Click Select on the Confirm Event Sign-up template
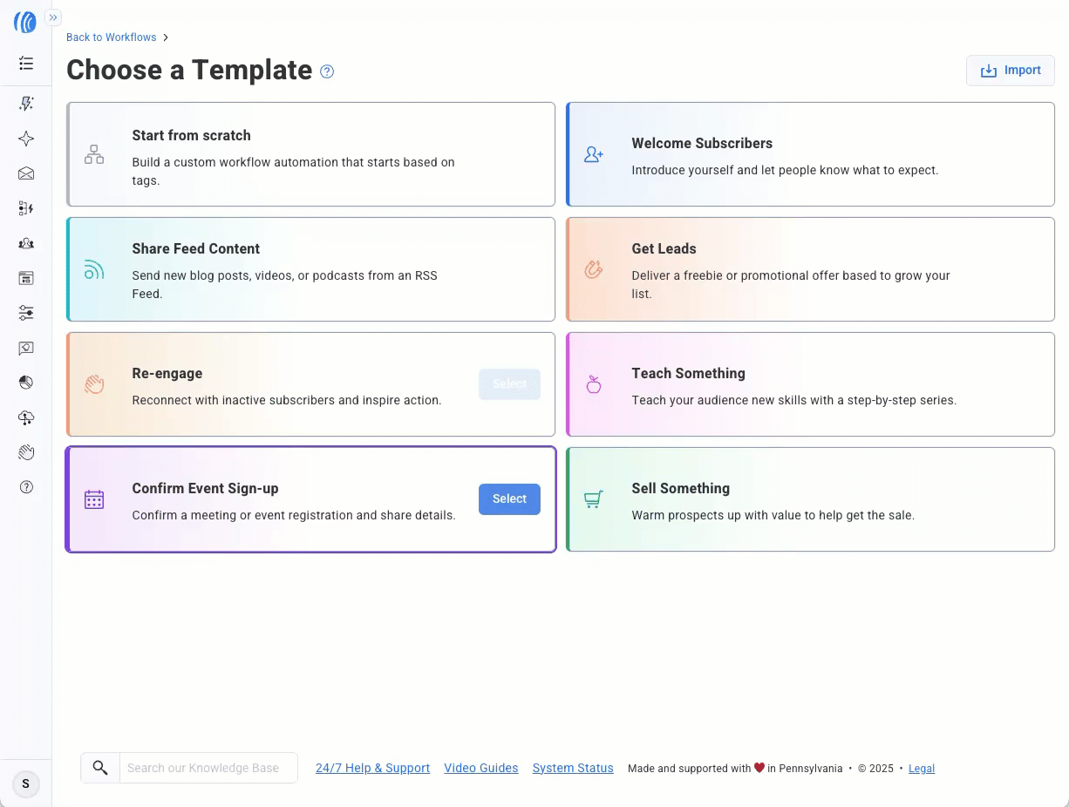Viewport: 1069px width, 807px height. coord(509,499)
